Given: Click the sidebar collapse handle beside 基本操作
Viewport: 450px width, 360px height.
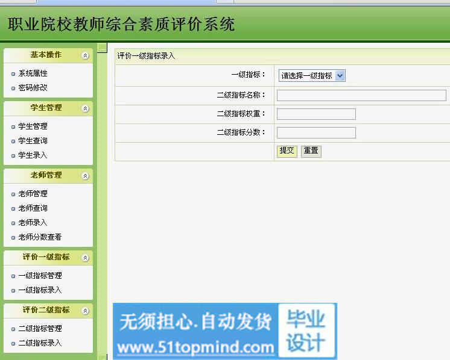Looking at the screenshot, I should click(102, 48).
